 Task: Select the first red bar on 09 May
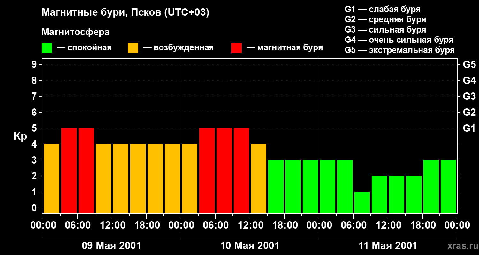(x=69, y=170)
